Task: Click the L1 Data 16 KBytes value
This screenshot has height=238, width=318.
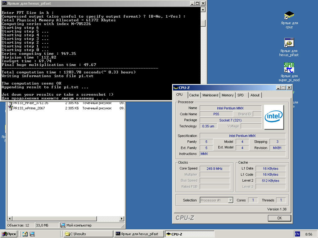Action: point(270,169)
